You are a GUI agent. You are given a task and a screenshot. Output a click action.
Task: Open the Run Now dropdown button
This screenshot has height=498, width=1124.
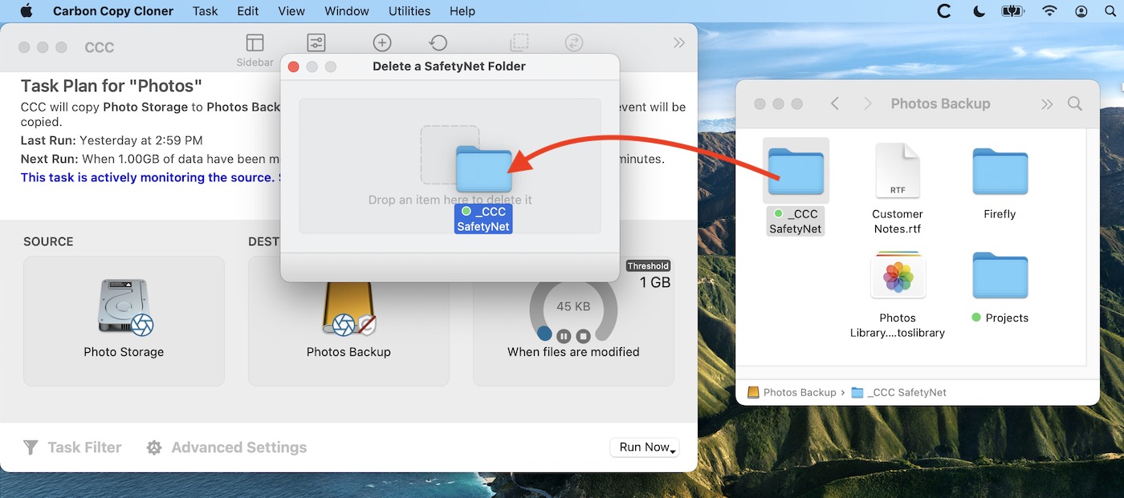645,447
